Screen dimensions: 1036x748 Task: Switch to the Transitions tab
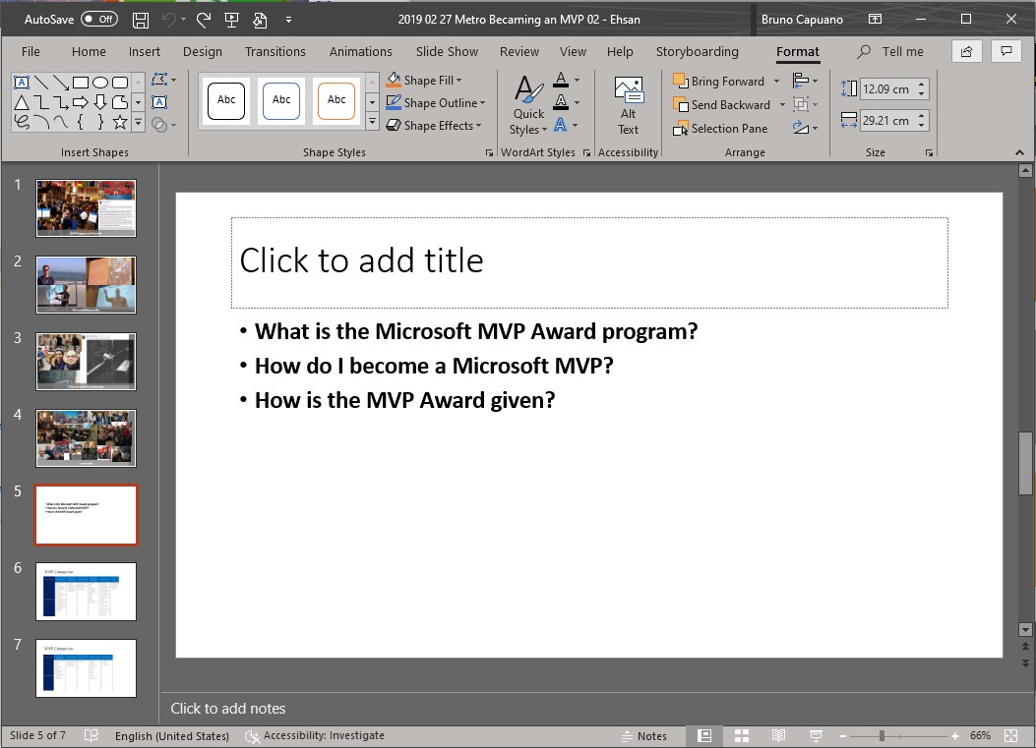pos(275,51)
